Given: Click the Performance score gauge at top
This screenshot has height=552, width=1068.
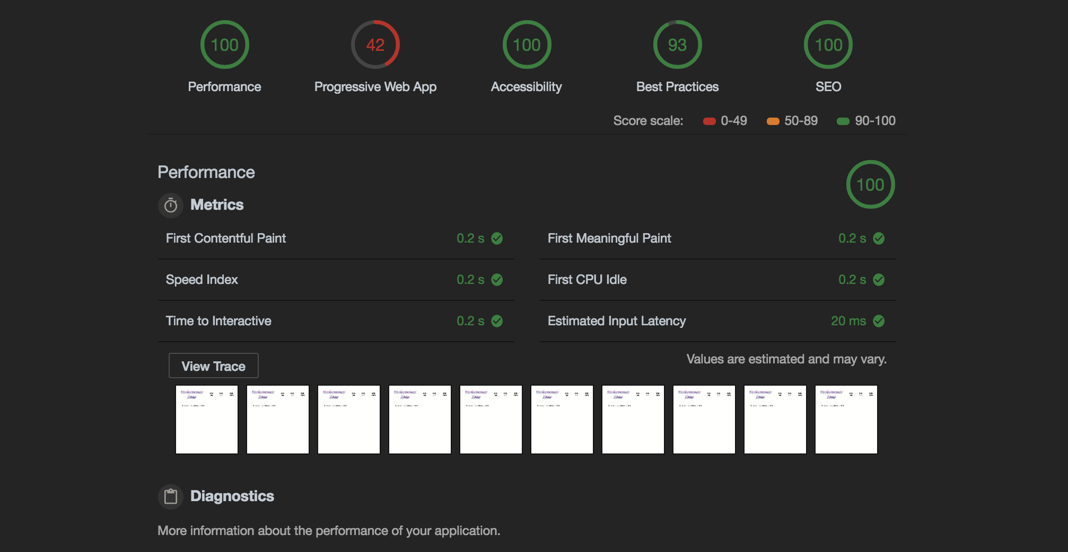Looking at the screenshot, I should point(224,45).
